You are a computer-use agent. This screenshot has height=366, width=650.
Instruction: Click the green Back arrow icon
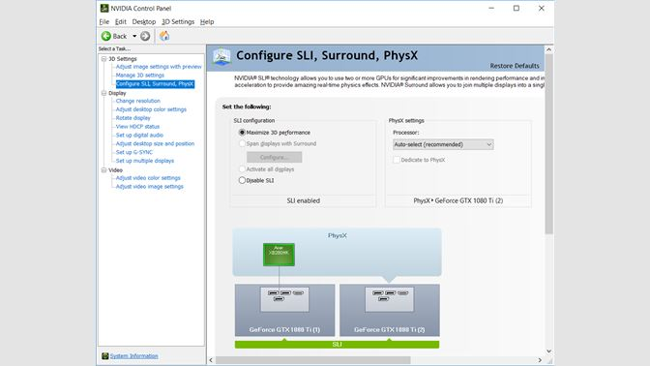[x=106, y=36]
